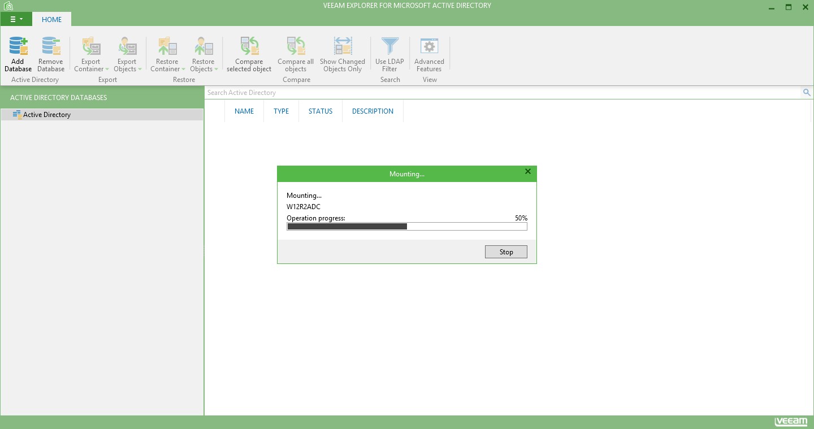Open the Export Container dropdown arrow

pos(107,70)
